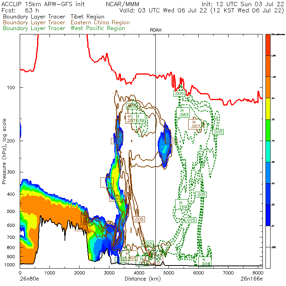Click the cyan segment of the colorbar
Screen dimensions: 286x286
click(268, 152)
